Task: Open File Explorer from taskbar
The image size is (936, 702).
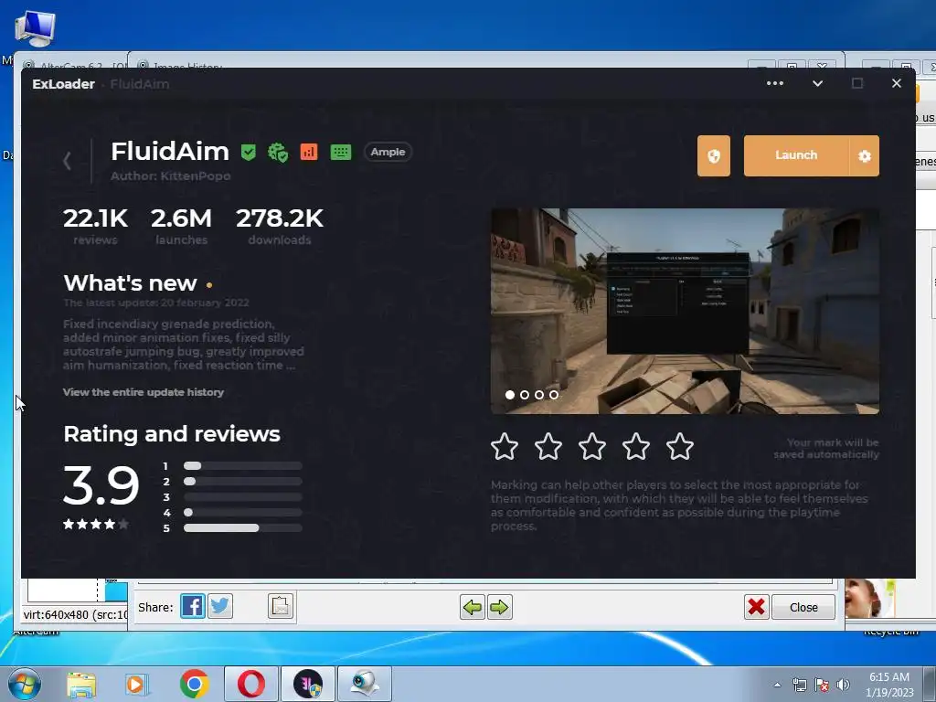Action: (81, 684)
